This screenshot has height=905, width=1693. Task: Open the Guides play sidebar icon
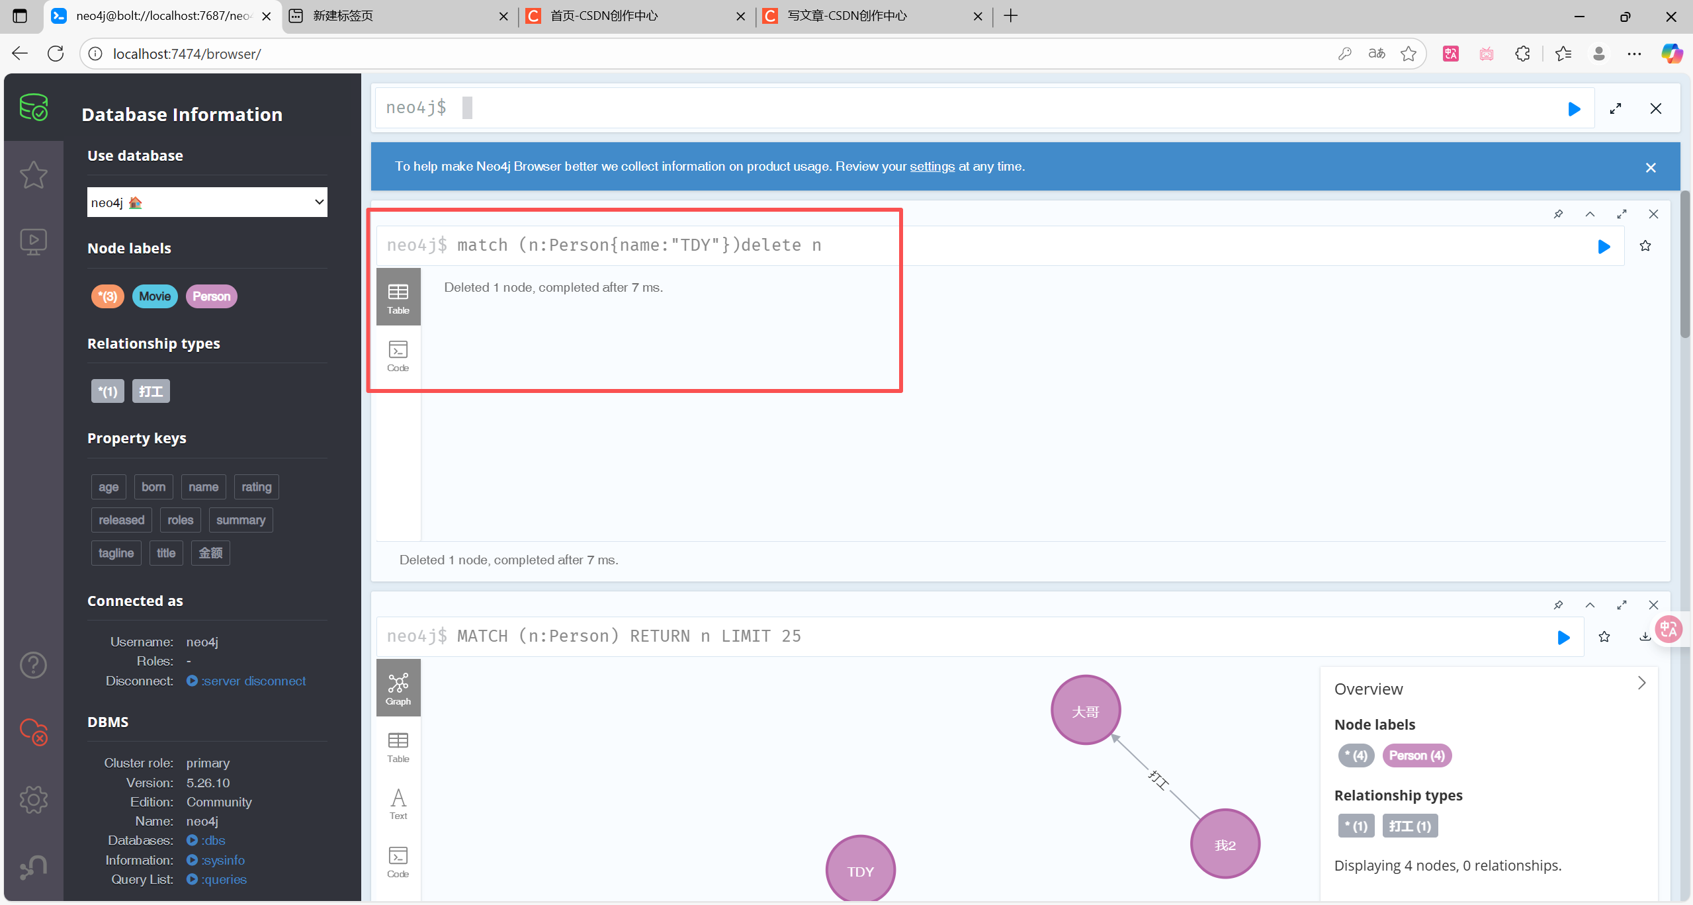(33, 241)
